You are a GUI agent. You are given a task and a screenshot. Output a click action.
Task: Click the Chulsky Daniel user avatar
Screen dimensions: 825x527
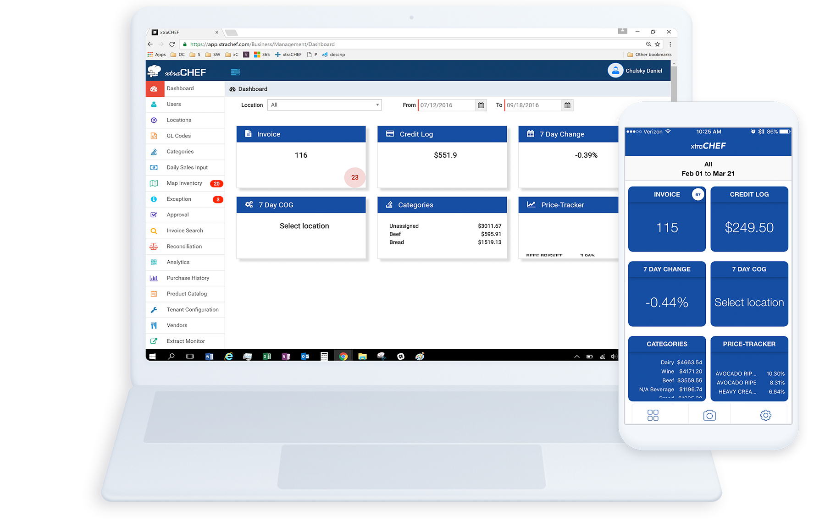(615, 71)
